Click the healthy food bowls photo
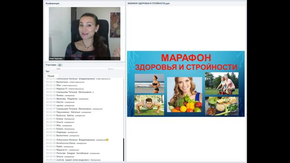Image resolution: width=290 pixels, height=163 pixels. [x=222, y=106]
